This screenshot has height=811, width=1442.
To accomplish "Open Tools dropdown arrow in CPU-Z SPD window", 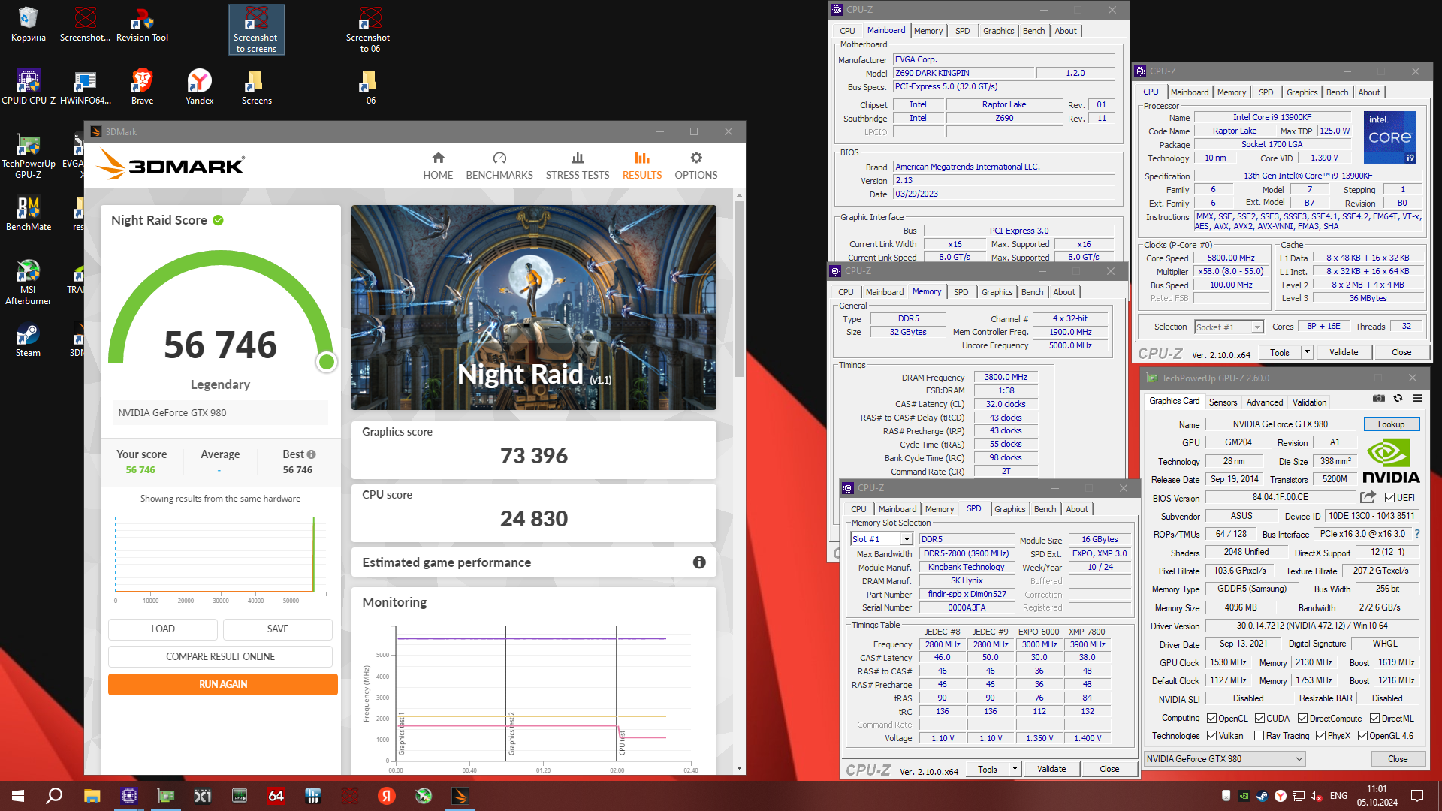I will (1015, 769).
